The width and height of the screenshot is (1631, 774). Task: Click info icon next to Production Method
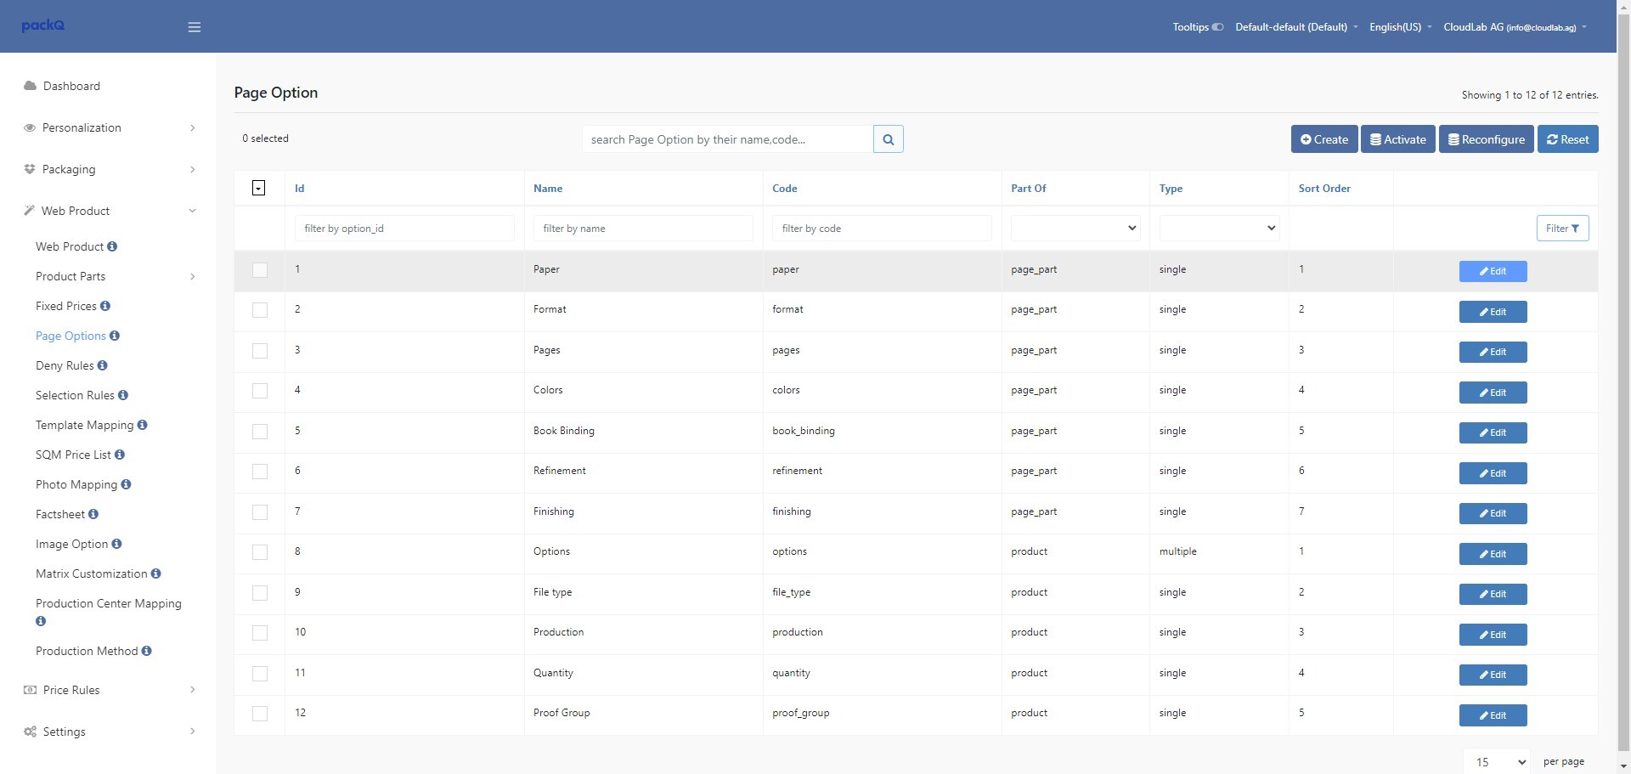[x=147, y=651]
